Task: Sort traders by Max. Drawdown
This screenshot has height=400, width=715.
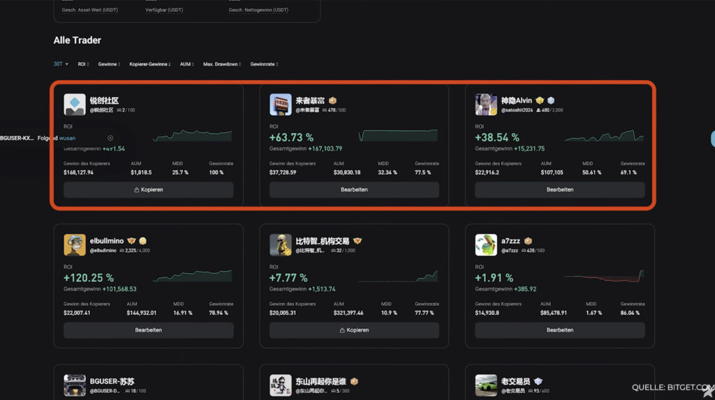Action: click(x=222, y=64)
